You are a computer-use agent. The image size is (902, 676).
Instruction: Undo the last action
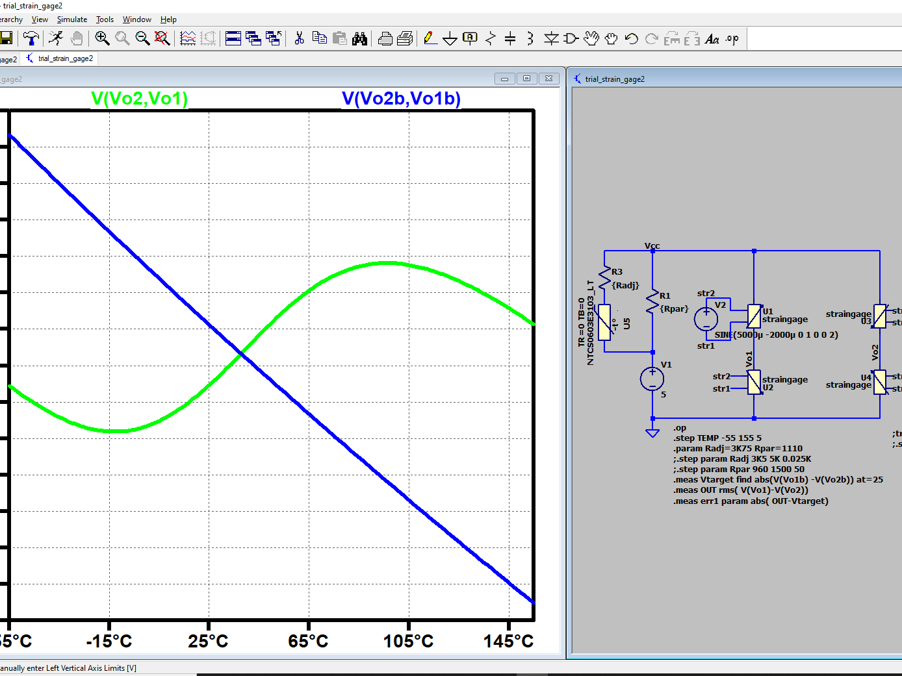(x=631, y=39)
